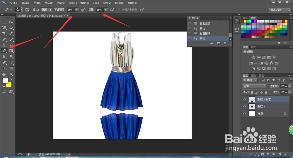Pick the Crop tool
The image size is (293, 158).
pyautogui.click(x=4, y=33)
